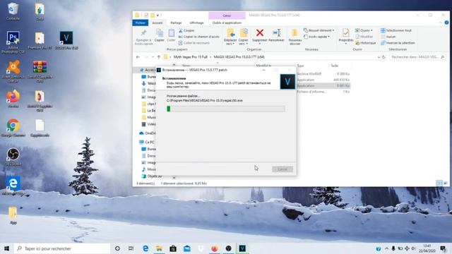Screen dimensions: 452x254
Task: Open the WinRAR desktop icon
Action: pos(40,72)
